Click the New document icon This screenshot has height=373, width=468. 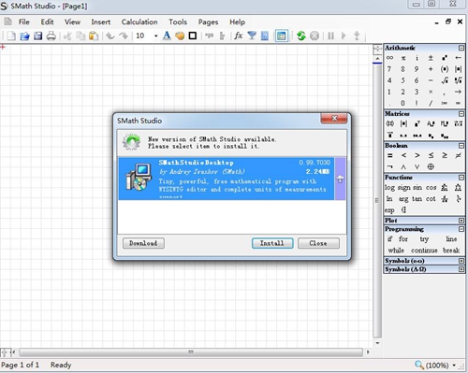pos(11,36)
